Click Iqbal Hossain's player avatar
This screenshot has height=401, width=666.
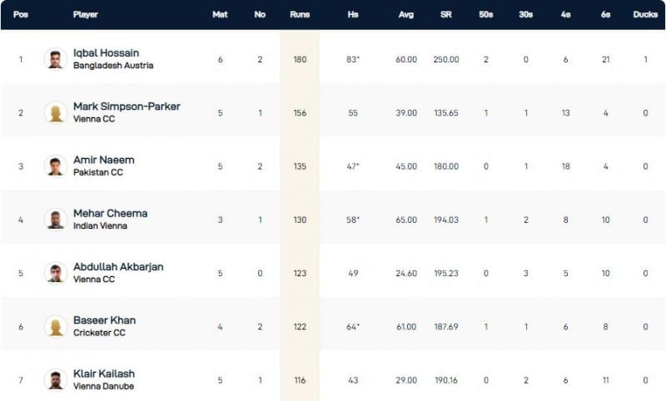(56, 59)
